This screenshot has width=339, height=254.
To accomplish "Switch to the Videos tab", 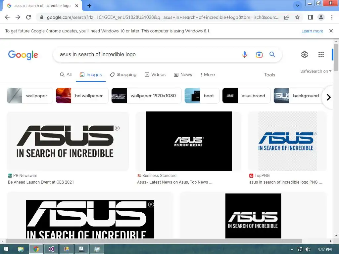I will [155, 74].
